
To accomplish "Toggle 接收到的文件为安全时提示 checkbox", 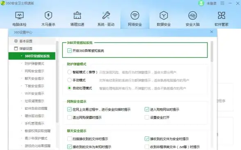I will pyautogui.click(x=147, y=139).
